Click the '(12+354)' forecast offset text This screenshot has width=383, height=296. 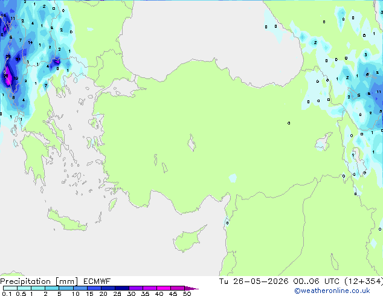pos(364,282)
